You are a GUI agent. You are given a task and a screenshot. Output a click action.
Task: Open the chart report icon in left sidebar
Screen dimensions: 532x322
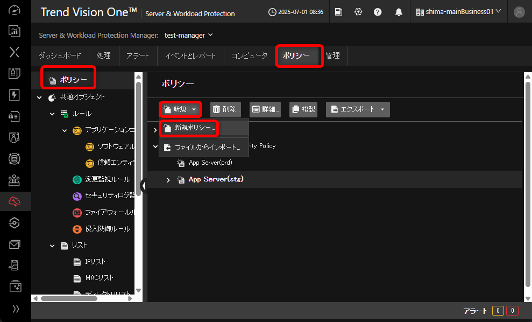(14, 31)
